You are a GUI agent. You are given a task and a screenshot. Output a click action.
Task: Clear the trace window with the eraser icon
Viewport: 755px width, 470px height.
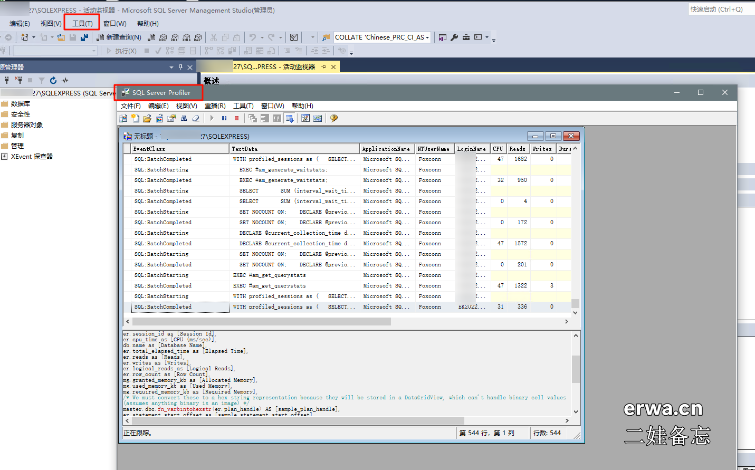coord(196,118)
